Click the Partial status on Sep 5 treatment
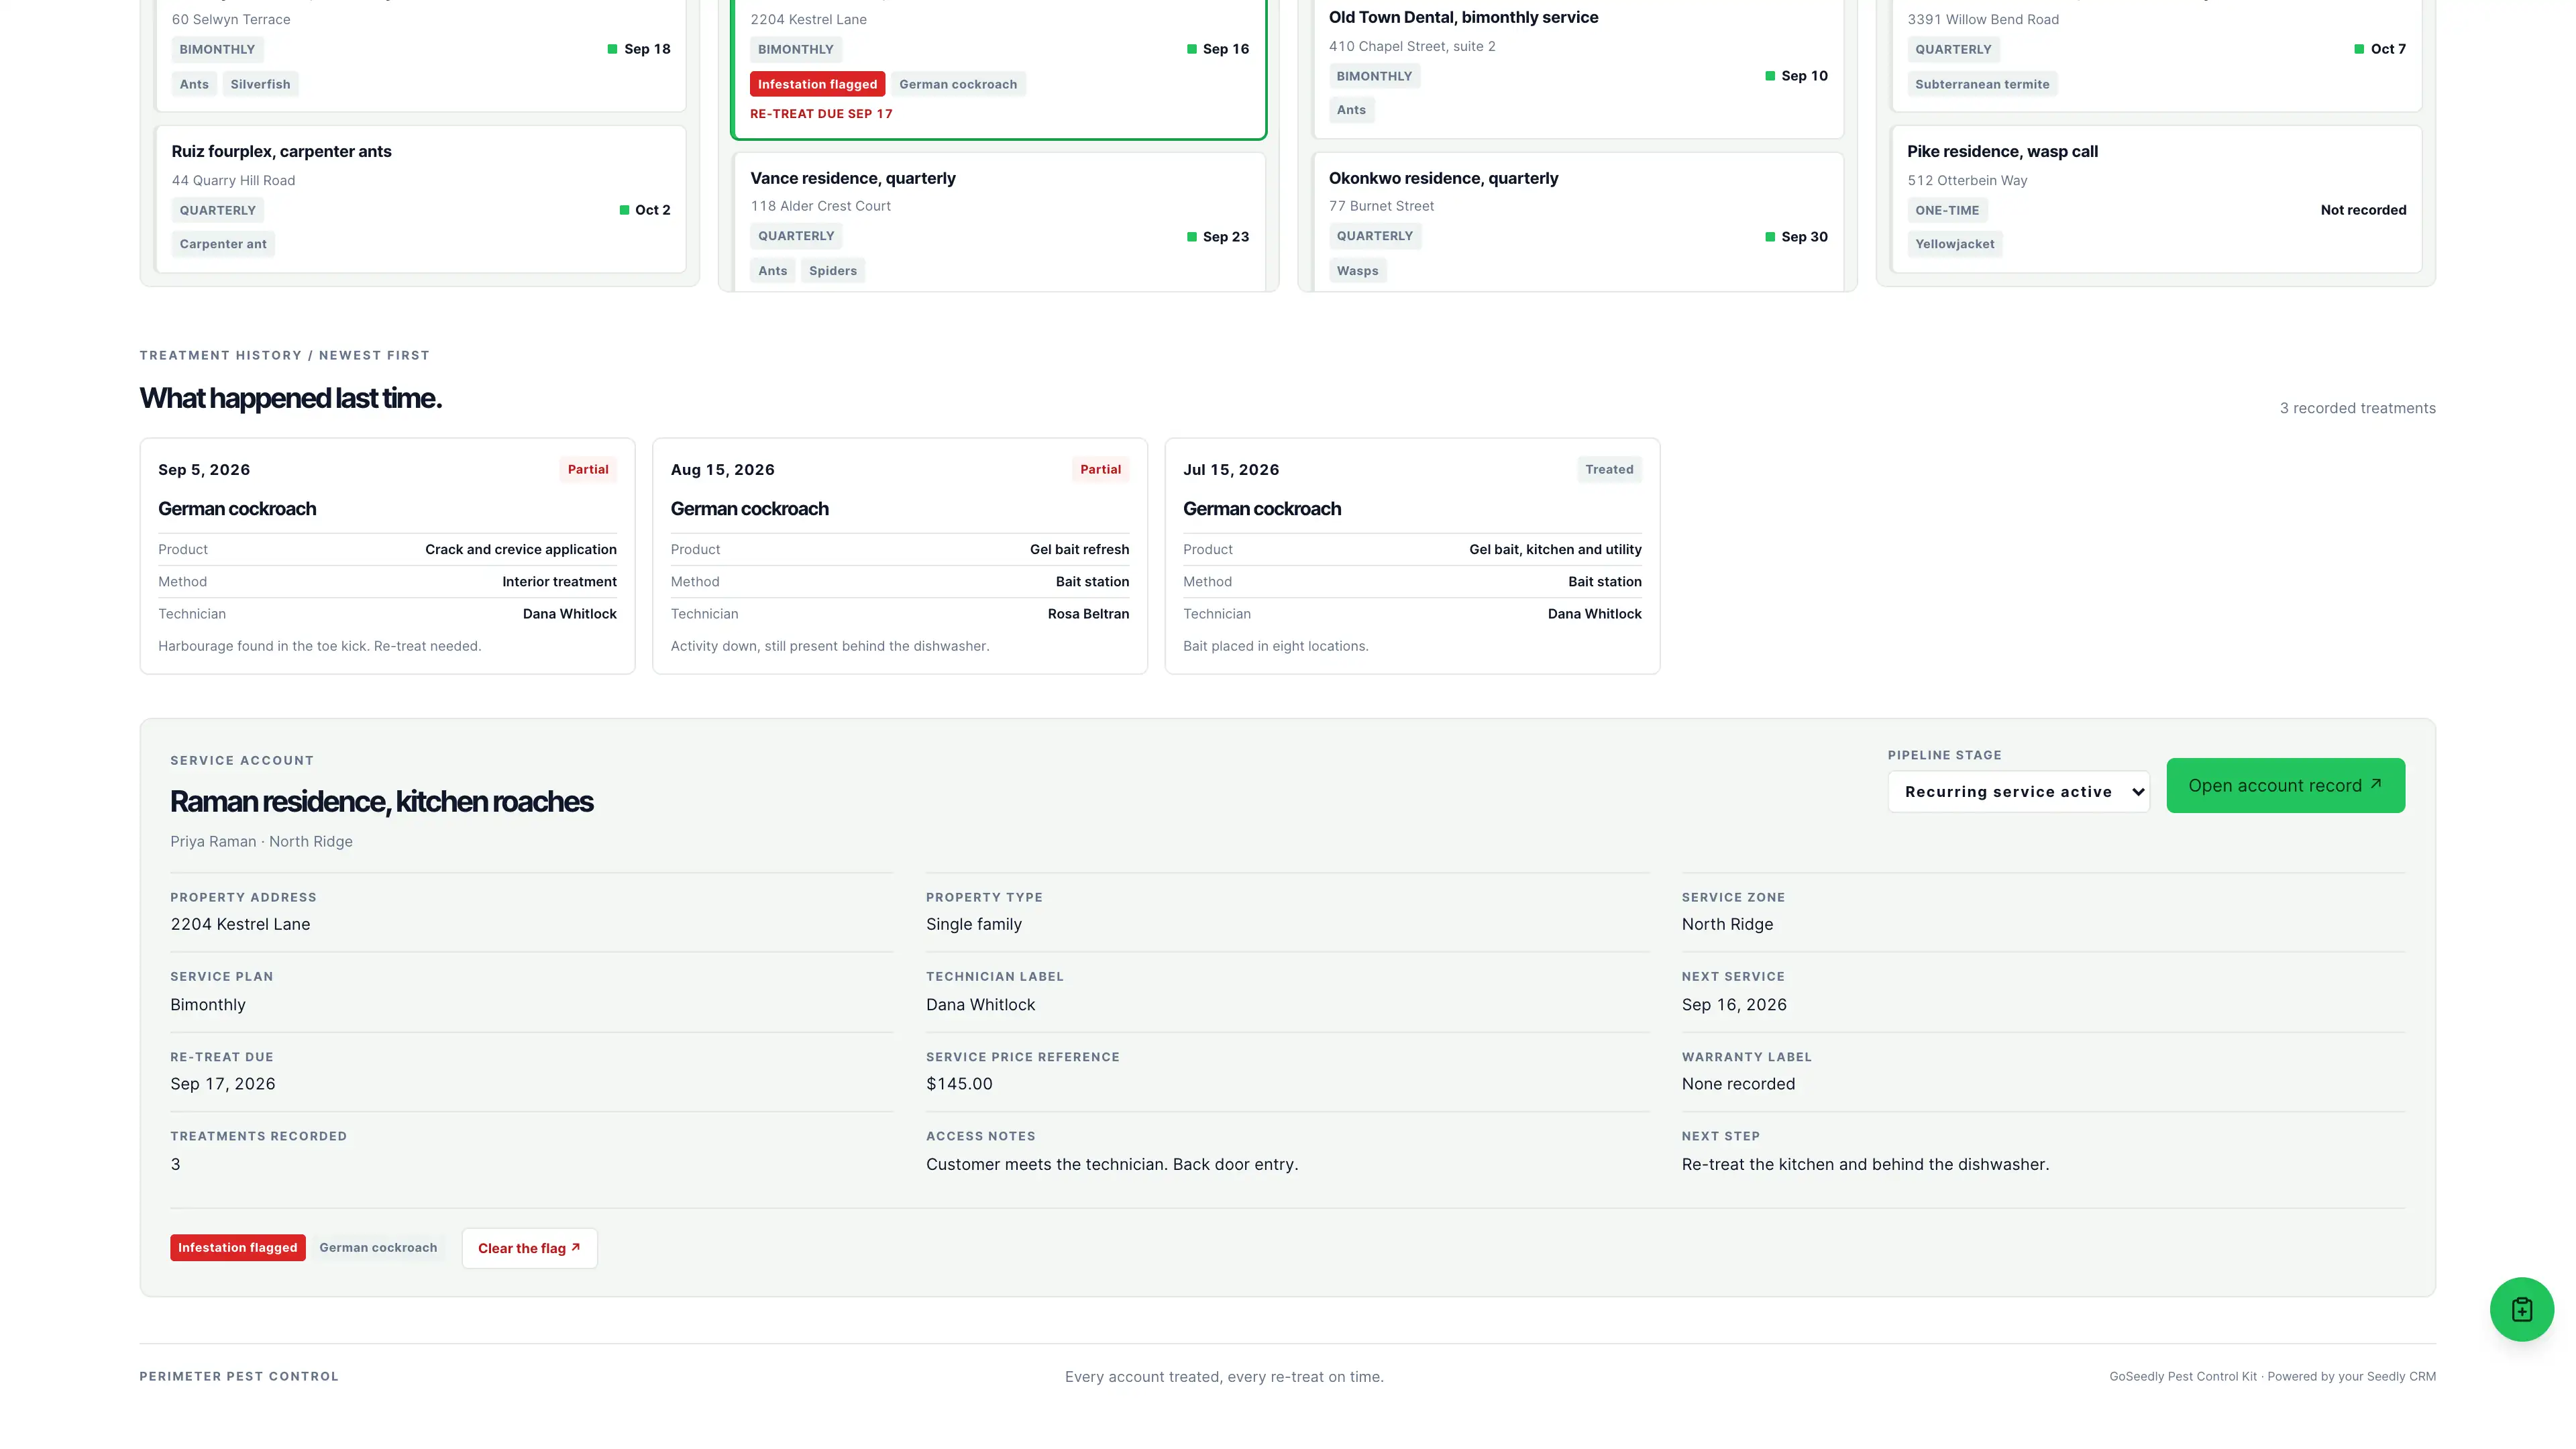The width and height of the screenshot is (2576, 1449). [588, 469]
